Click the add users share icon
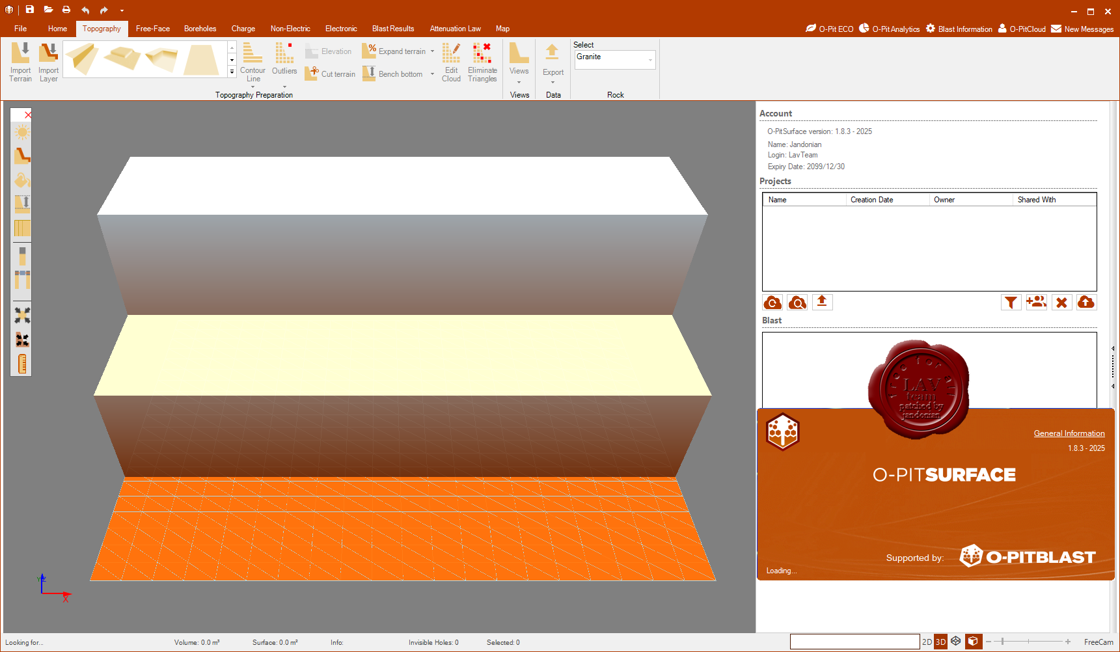Screen dimensions: 1120x652 click(x=1036, y=303)
